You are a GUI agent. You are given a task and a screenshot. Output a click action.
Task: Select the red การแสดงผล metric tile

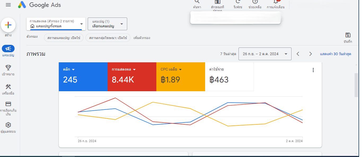pyautogui.click(x=131, y=77)
